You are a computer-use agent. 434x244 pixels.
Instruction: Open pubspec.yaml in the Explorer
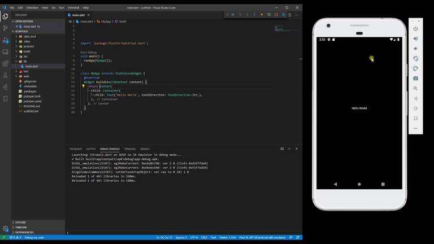[x=32, y=101]
